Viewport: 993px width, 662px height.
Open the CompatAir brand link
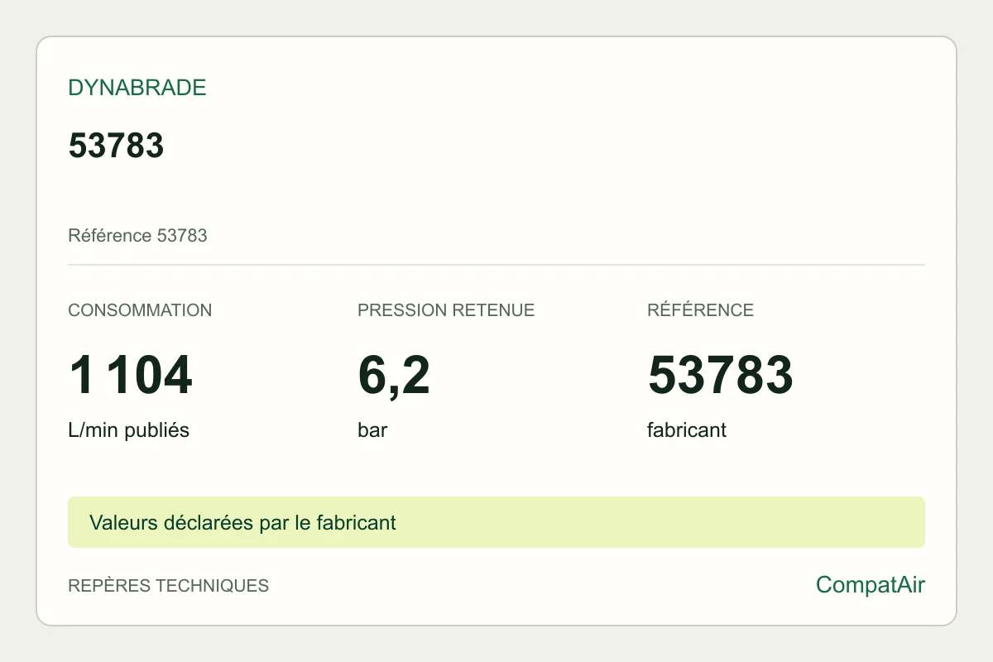(871, 585)
